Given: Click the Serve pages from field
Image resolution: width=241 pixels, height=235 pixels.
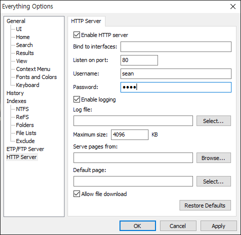Looking at the screenshot, I should (x=133, y=157).
